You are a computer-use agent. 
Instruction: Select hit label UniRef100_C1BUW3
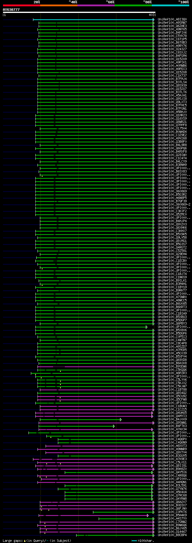click(172, 406)
